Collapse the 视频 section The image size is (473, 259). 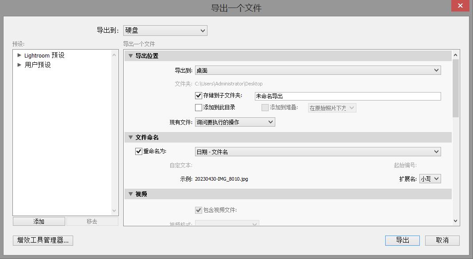[x=130, y=193]
